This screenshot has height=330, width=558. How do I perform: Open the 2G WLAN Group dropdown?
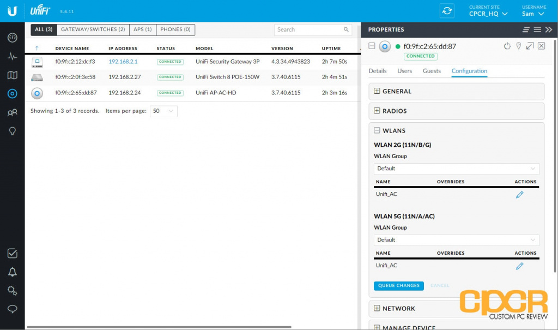(456, 169)
